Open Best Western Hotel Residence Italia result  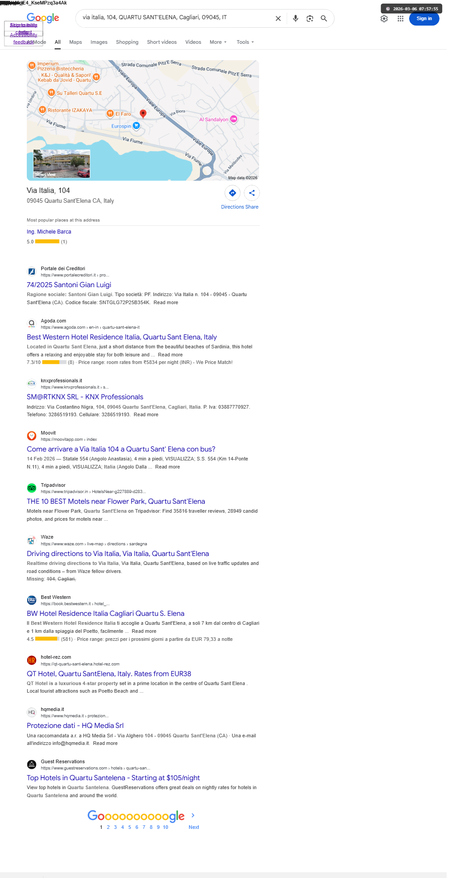click(122, 337)
